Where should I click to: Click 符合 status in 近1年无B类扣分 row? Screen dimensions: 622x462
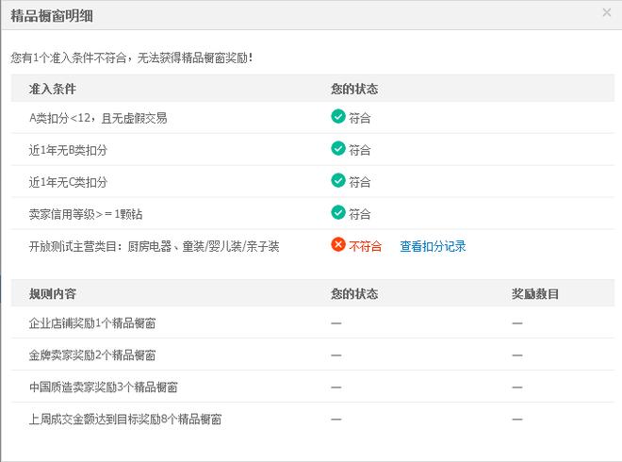pos(360,150)
